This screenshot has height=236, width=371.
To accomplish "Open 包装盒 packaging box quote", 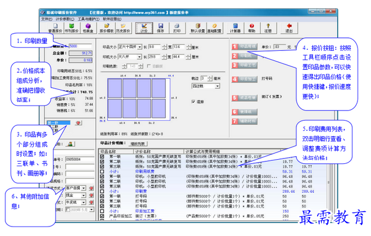I will (88, 28).
